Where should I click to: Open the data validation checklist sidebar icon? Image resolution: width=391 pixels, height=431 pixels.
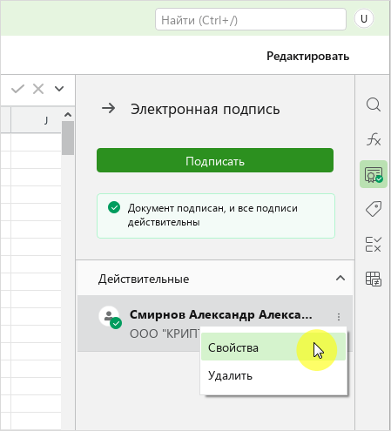(374, 244)
